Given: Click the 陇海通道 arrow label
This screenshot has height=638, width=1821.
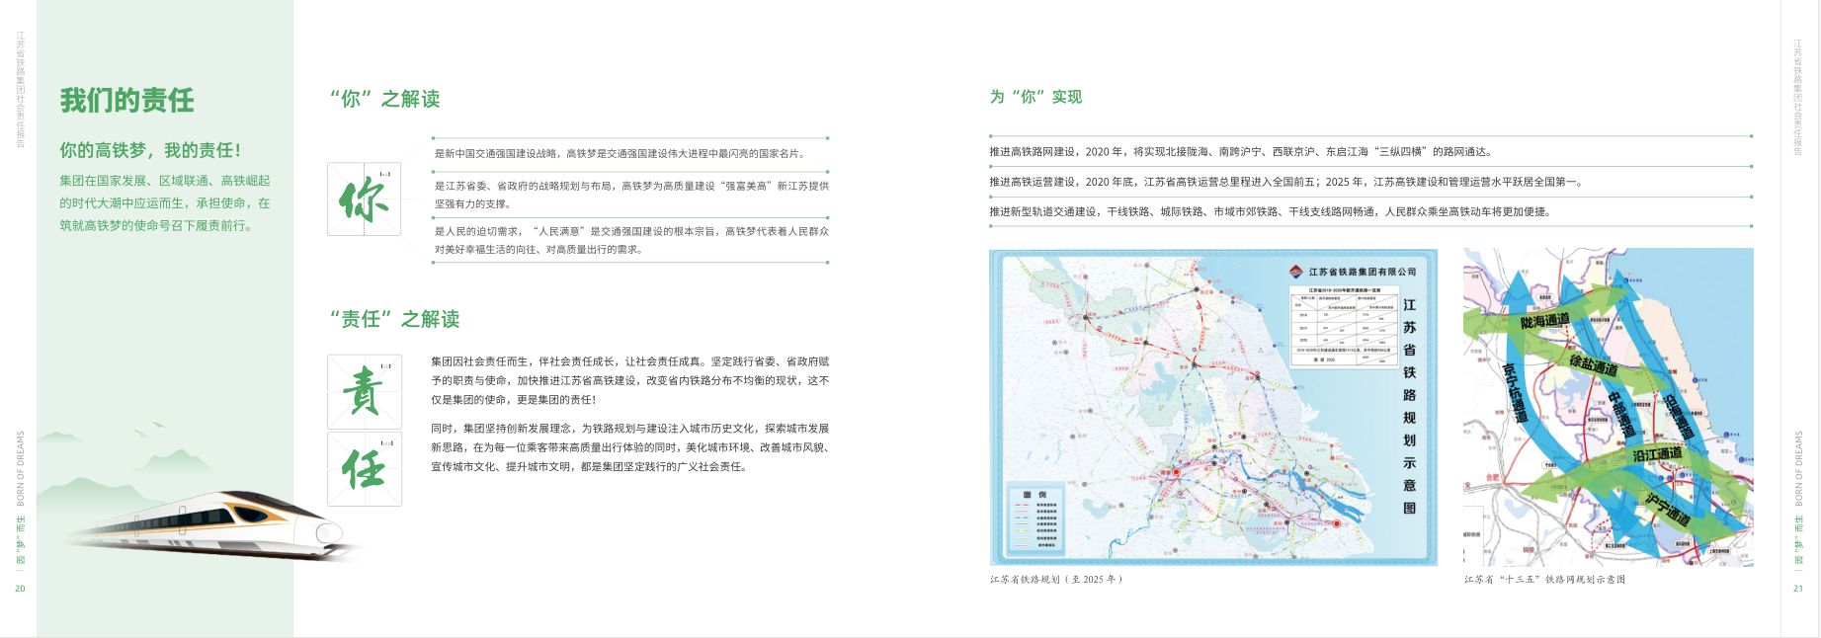Looking at the screenshot, I should pyautogui.click(x=1544, y=321).
